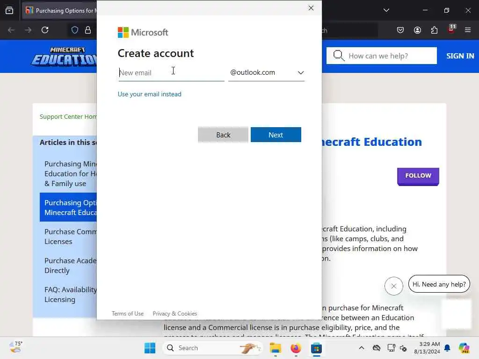Open Support Center Home breadcrumb
The width and height of the screenshot is (479, 359).
click(68, 116)
